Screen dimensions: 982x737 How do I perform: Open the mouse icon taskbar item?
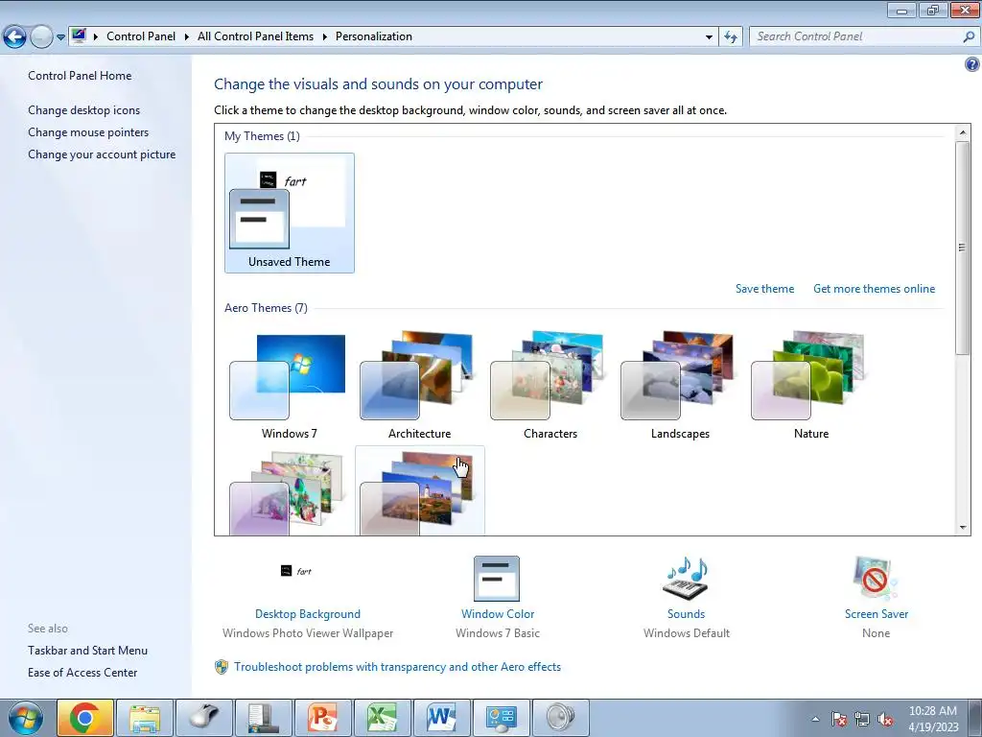(204, 718)
